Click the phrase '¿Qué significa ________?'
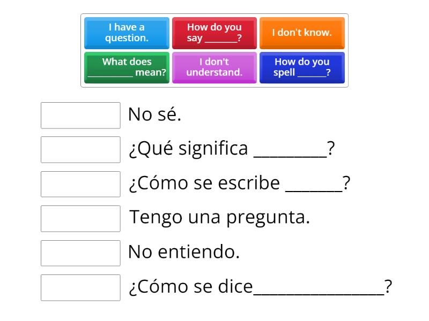 (x=232, y=148)
